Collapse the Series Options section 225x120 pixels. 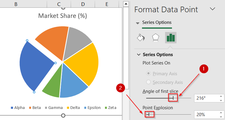coord(139,55)
